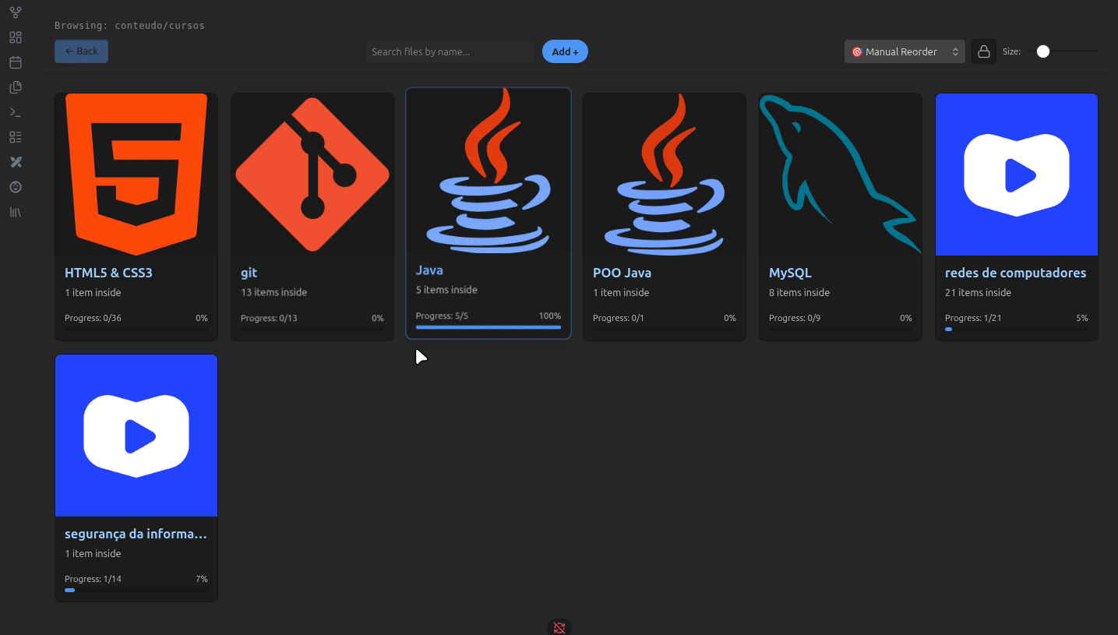Viewport: 1118px width, 635px height.
Task: Click the '13 items inside' text
Action: tap(273, 292)
